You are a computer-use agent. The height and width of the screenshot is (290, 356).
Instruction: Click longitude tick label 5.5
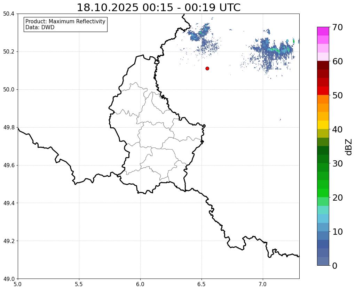[79, 284]
